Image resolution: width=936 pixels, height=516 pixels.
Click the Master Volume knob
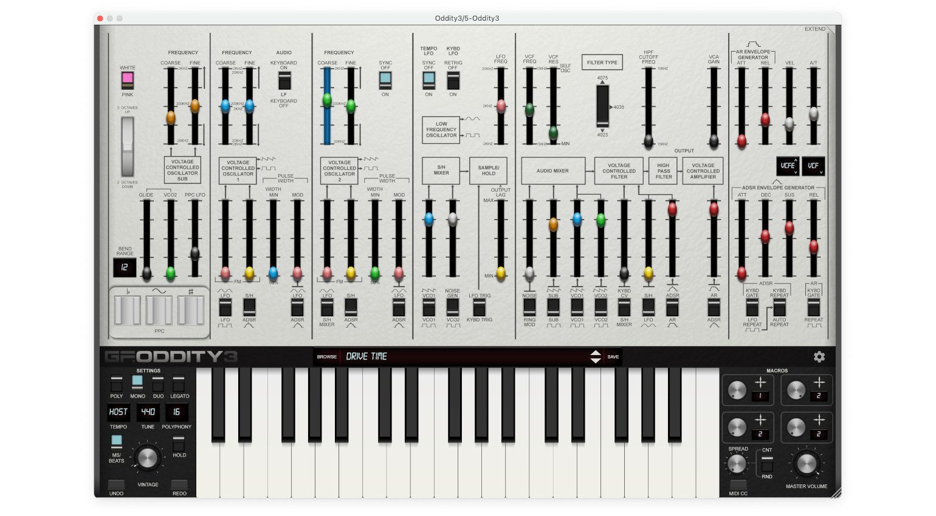[806, 464]
